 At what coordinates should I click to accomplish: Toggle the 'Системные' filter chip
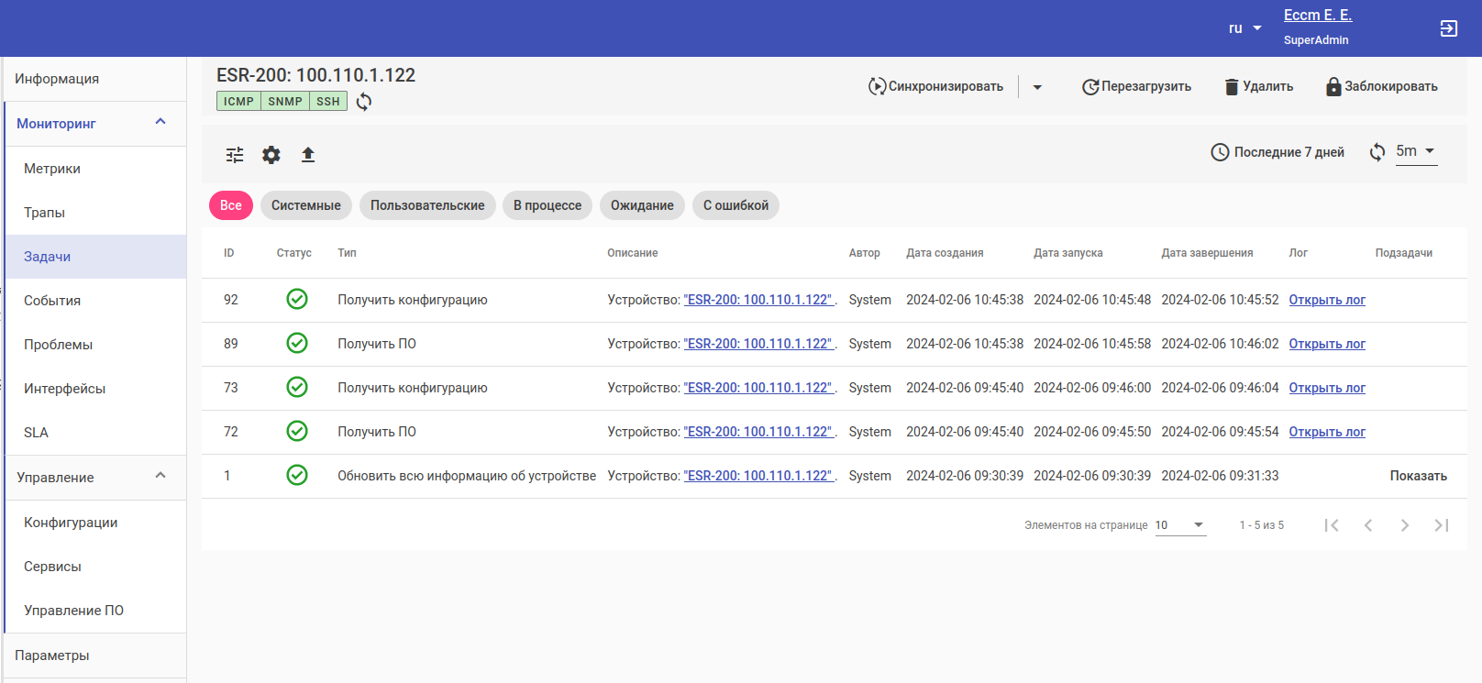coord(305,205)
